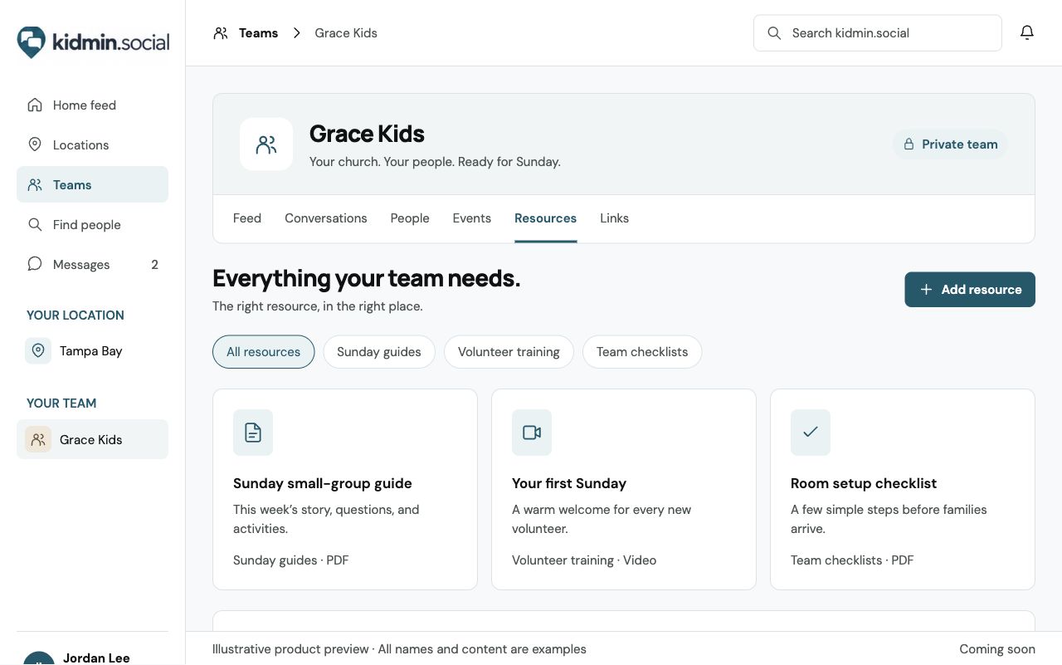Open the Sunday small-group guide card
1062x665 pixels.
(x=345, y=490)
